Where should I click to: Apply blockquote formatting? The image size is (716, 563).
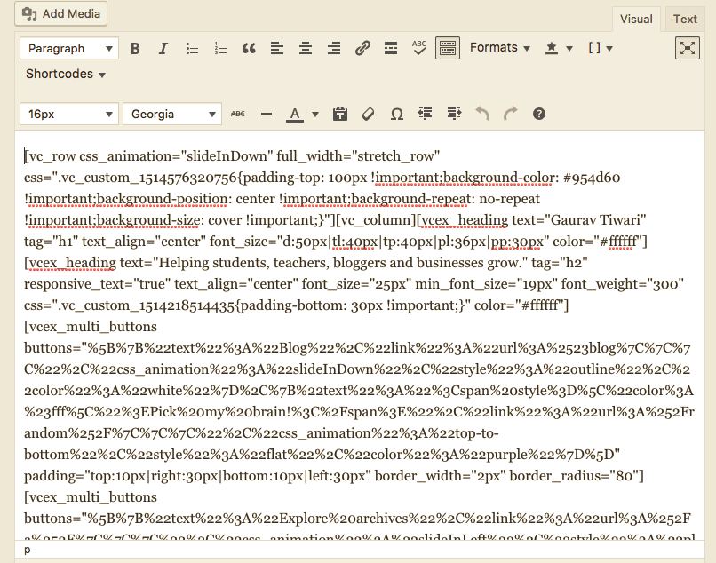(x=249, y=48)
